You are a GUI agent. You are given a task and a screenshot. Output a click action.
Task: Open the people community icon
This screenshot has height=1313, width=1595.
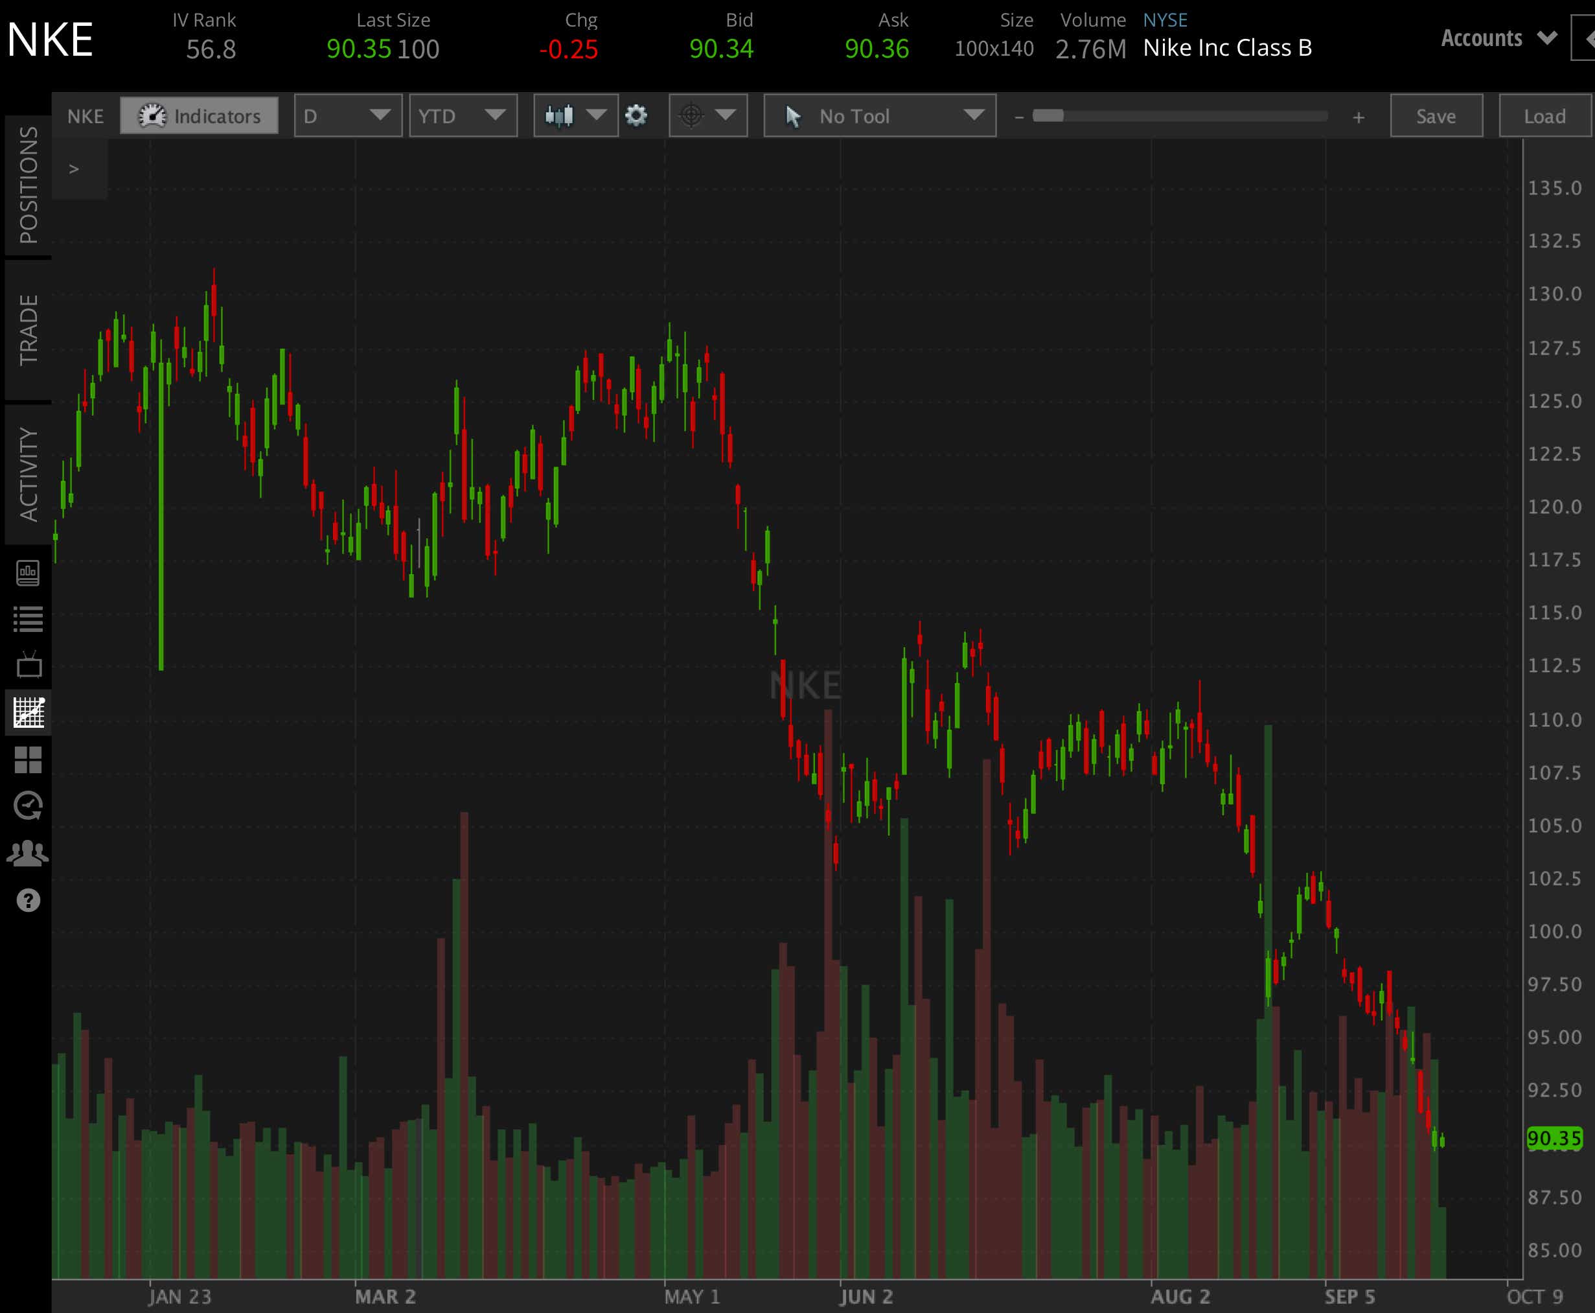coord(28,853)
